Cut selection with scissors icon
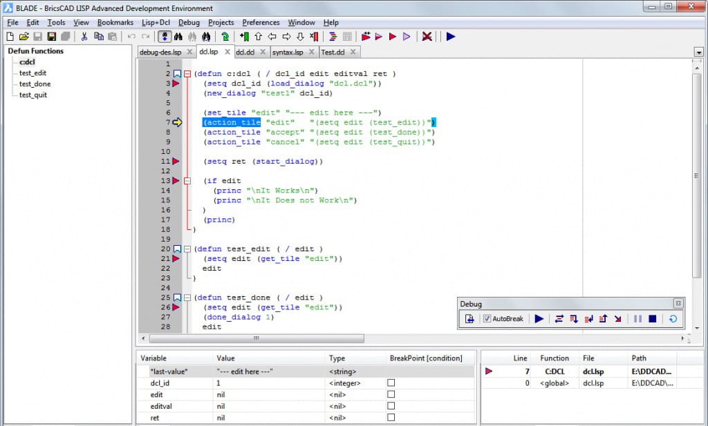This screenshot has width=708, height=426. (x=84, y=37)
